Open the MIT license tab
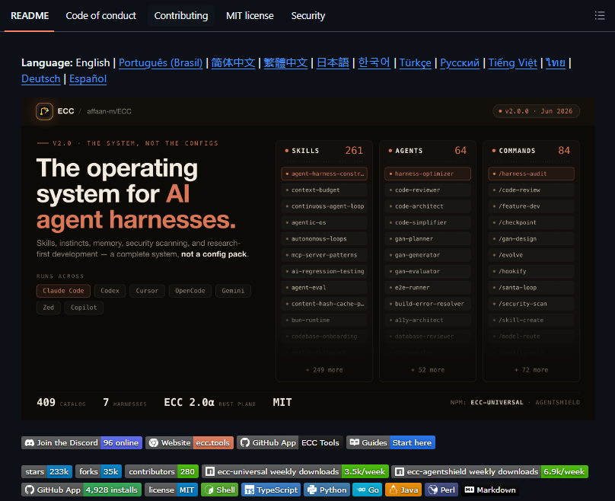Image resolution: width=615 pixels, height=501 pixels. pyautogui.click(x=250, y=16)
